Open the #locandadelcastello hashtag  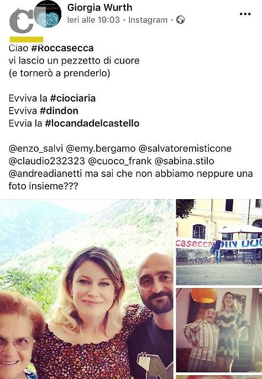pos(92,123)
